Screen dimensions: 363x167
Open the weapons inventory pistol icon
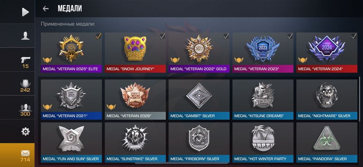25,60
